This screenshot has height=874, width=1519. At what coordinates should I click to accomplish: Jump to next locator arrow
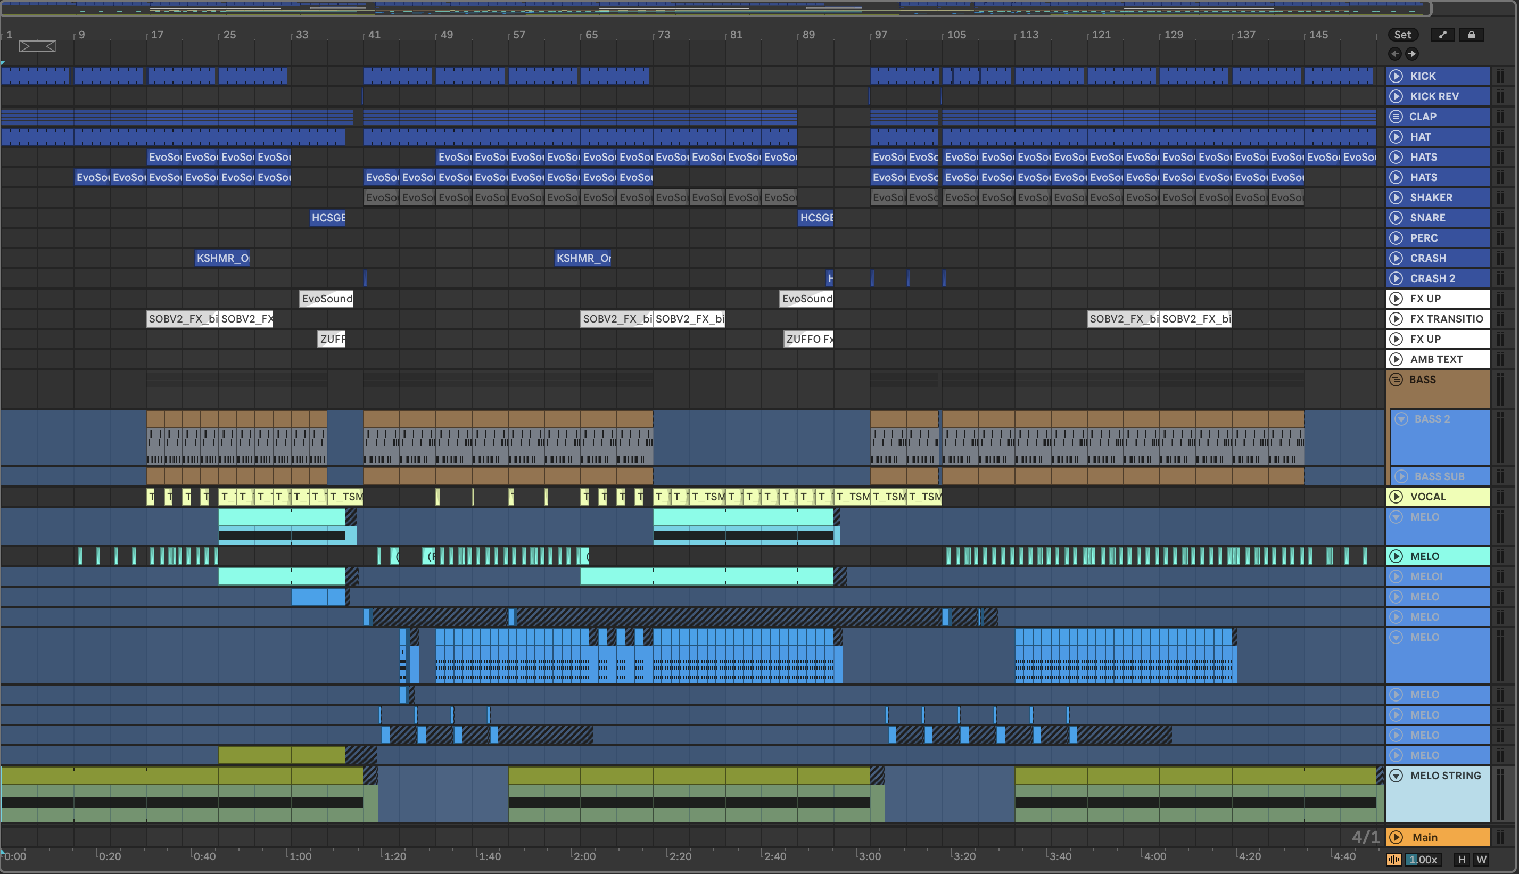[x=1412, y=54]
